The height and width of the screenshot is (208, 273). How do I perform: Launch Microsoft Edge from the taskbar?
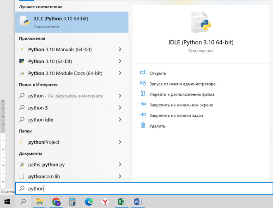(89, 202)
